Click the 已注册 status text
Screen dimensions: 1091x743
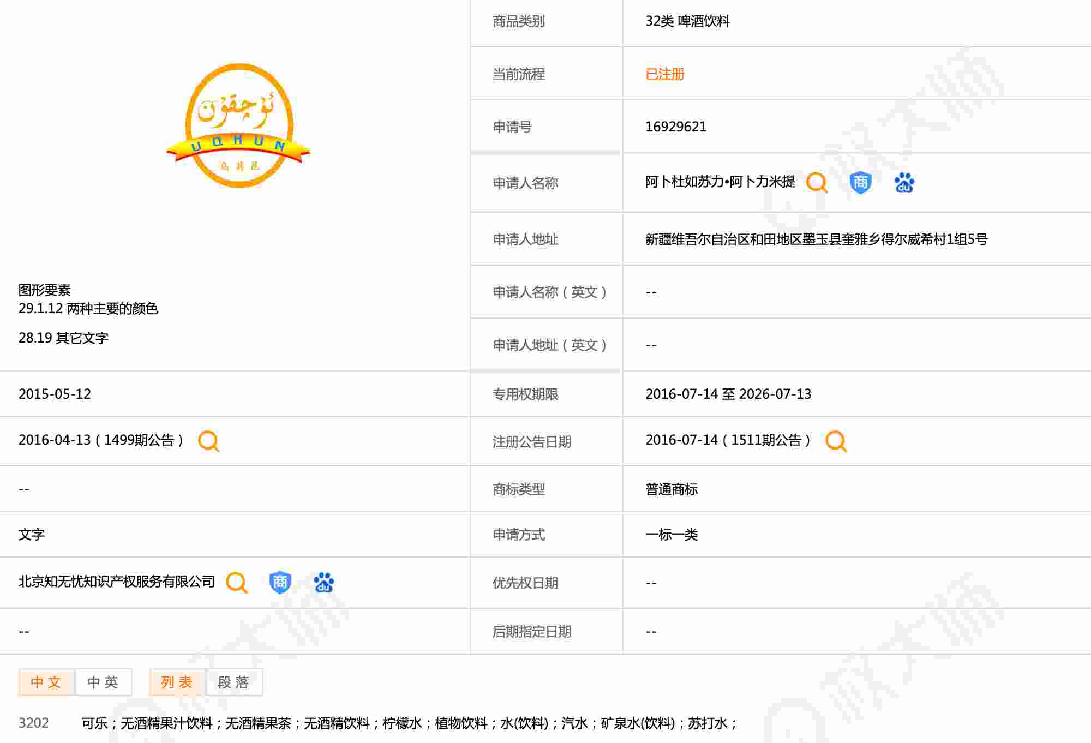(664, 74)
